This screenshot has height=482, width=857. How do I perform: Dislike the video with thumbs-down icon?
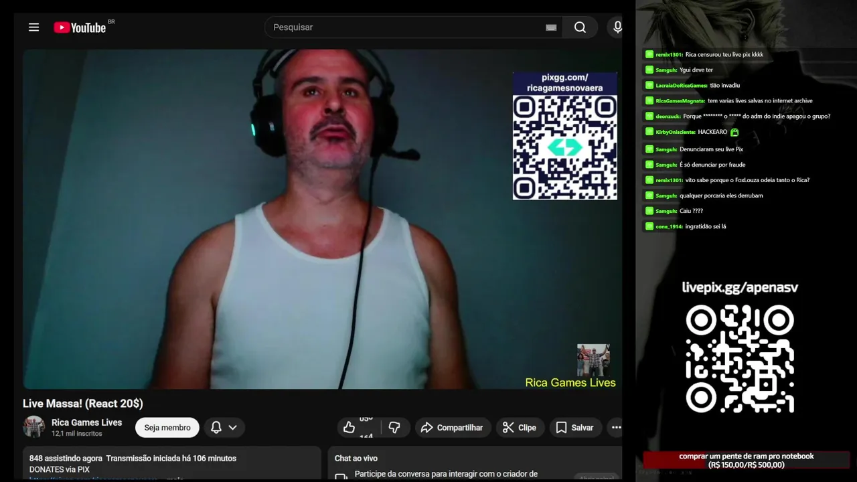[394, 427]
